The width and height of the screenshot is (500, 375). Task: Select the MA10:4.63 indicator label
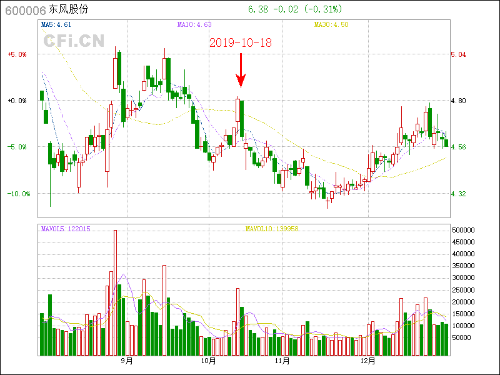[194, 24]
